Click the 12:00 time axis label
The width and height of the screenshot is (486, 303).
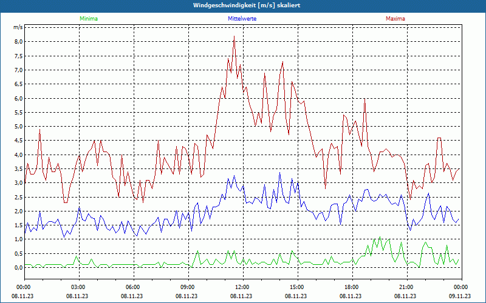click(242, 287)
